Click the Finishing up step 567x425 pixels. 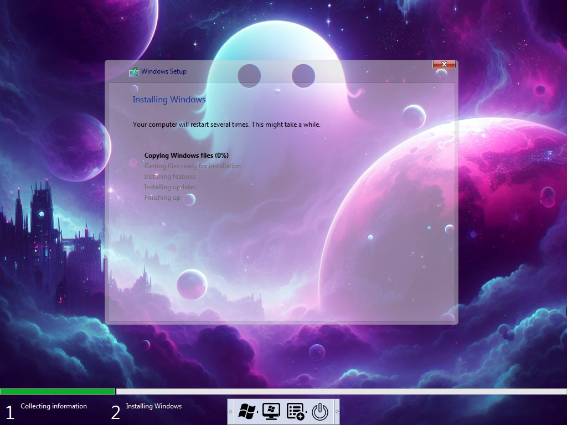point(162,198)
